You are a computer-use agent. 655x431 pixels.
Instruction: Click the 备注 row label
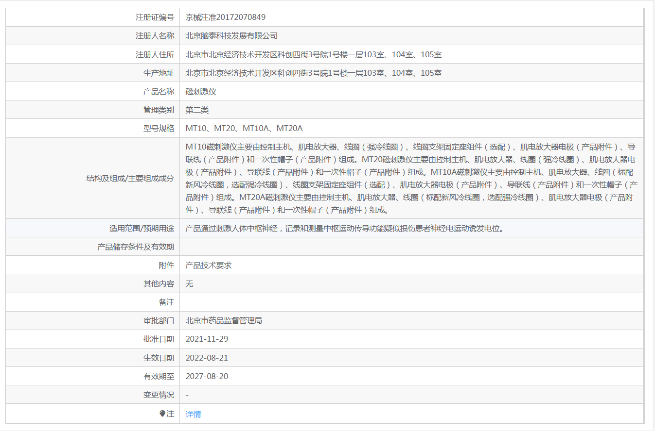pos(166,302)
